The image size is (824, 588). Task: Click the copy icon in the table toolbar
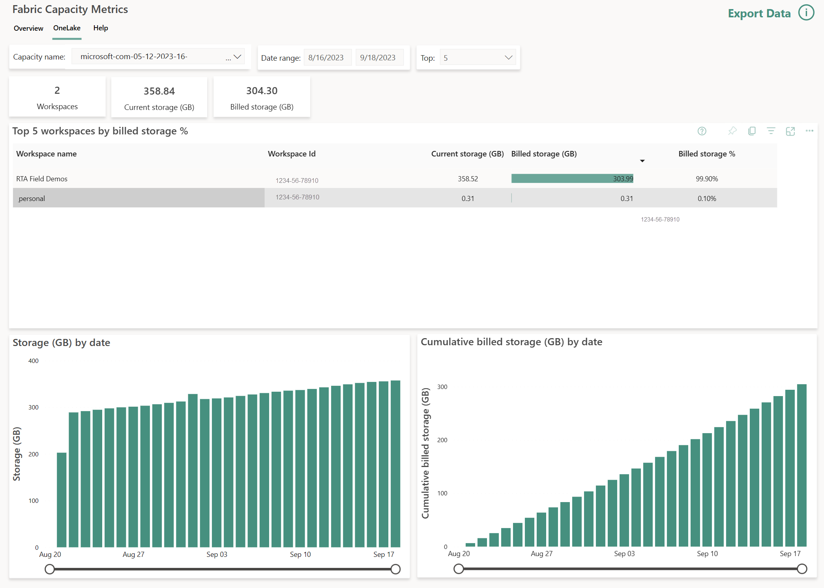751,132
